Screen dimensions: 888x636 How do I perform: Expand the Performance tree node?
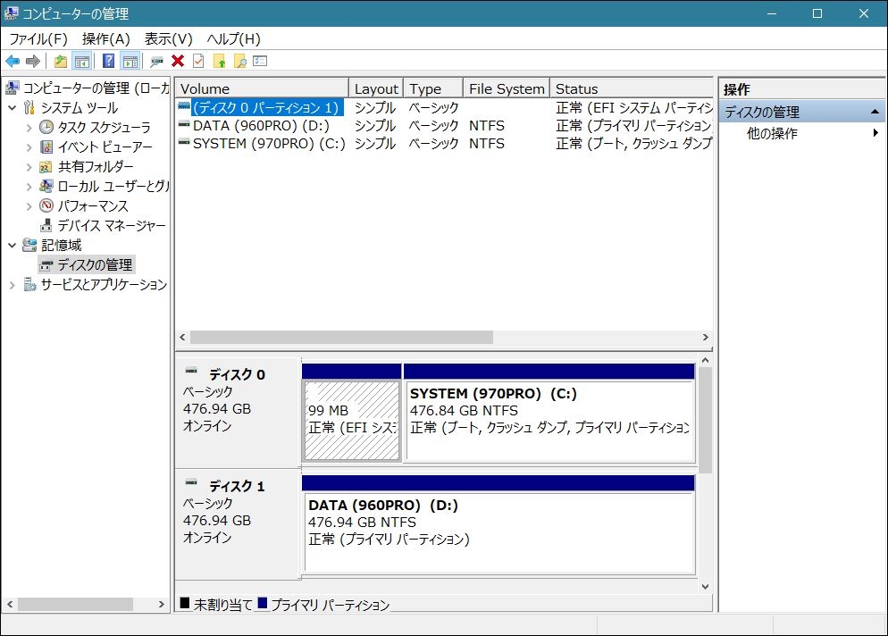(29, 206)
